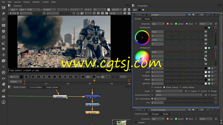
Task: Open the whitepoint curve animation icon
Action: click(x=215, y=48)
